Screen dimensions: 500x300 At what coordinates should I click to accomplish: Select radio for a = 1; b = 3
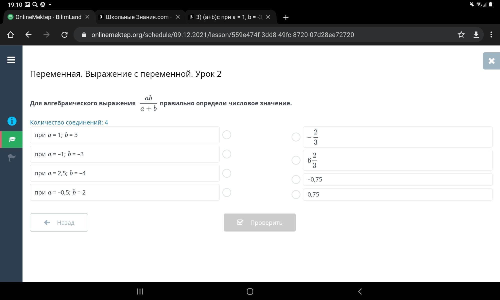click(227, 135)
